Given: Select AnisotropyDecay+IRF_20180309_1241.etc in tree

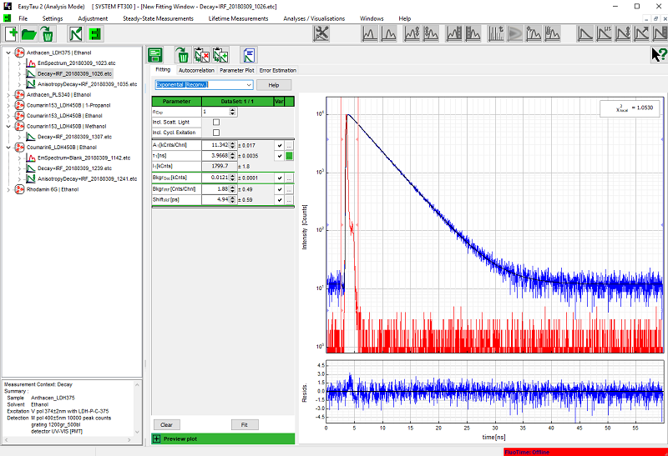Looking at the screenshot, I should [87, 178].
